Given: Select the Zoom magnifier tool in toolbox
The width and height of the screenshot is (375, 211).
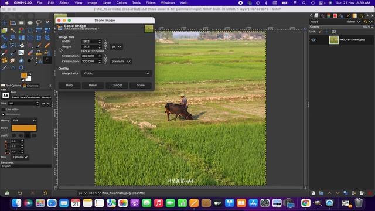Looking at the screenshot, I should coord(21,68).
